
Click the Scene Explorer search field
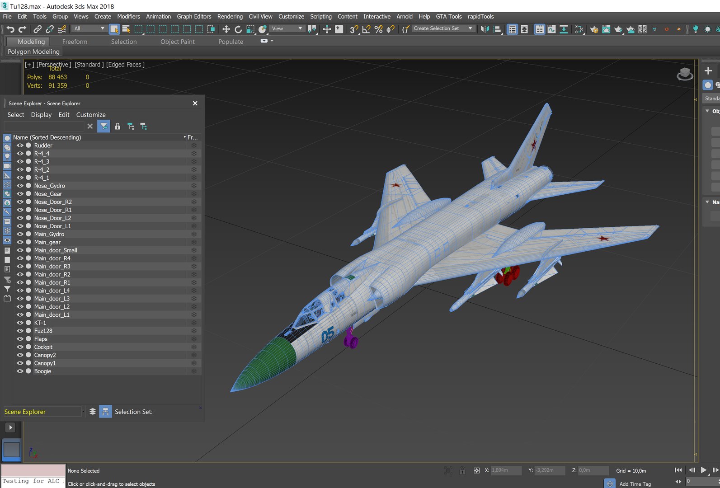44,127
